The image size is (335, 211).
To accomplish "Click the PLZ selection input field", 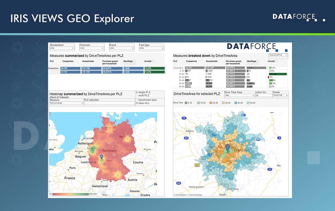I will click(109, 103).
